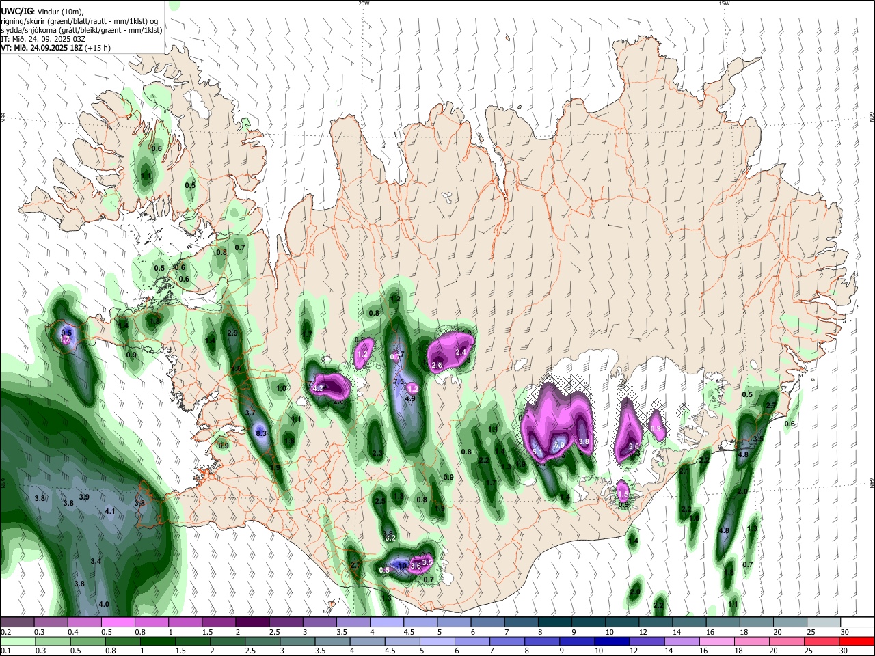
Task: Click the '0.1' label in the rain legend
Action: 5,651
